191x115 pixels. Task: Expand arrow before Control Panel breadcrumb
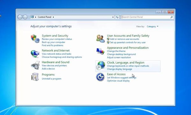pos(36,17)
